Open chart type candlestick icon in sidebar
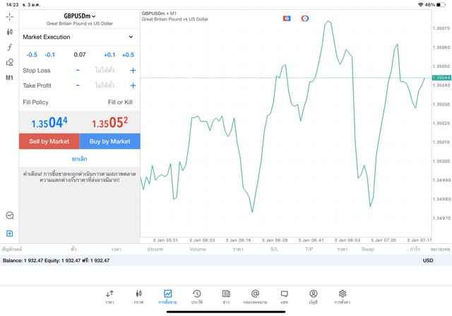 pyautogui.click(x=9, y=32)
